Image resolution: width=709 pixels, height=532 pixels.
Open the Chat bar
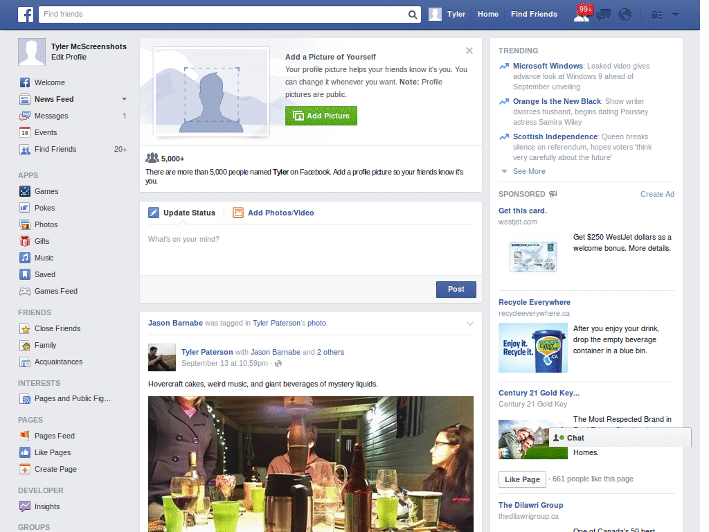point(620,438)
